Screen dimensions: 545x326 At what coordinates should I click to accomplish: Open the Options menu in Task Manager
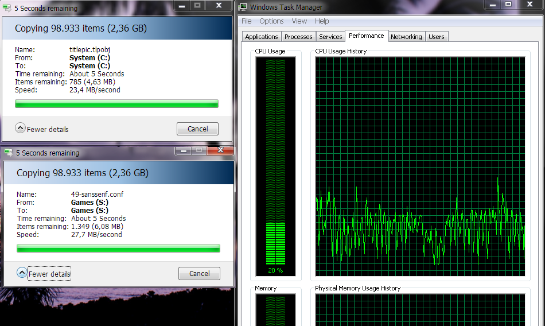click(271, 21)
